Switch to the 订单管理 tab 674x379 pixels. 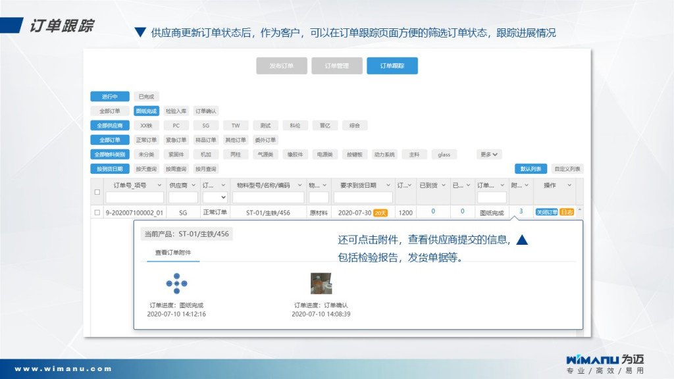(336, 66)
